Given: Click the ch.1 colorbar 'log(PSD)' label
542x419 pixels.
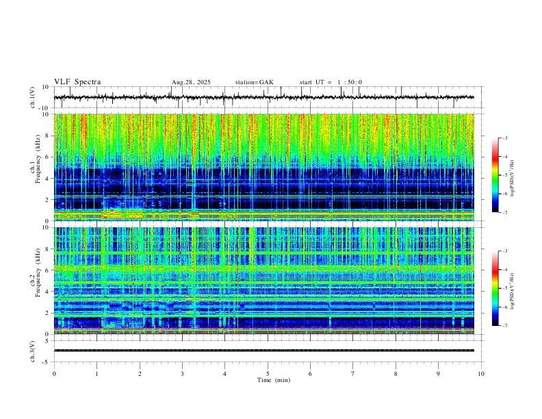Looking at the screenshot, I should 513,179.
